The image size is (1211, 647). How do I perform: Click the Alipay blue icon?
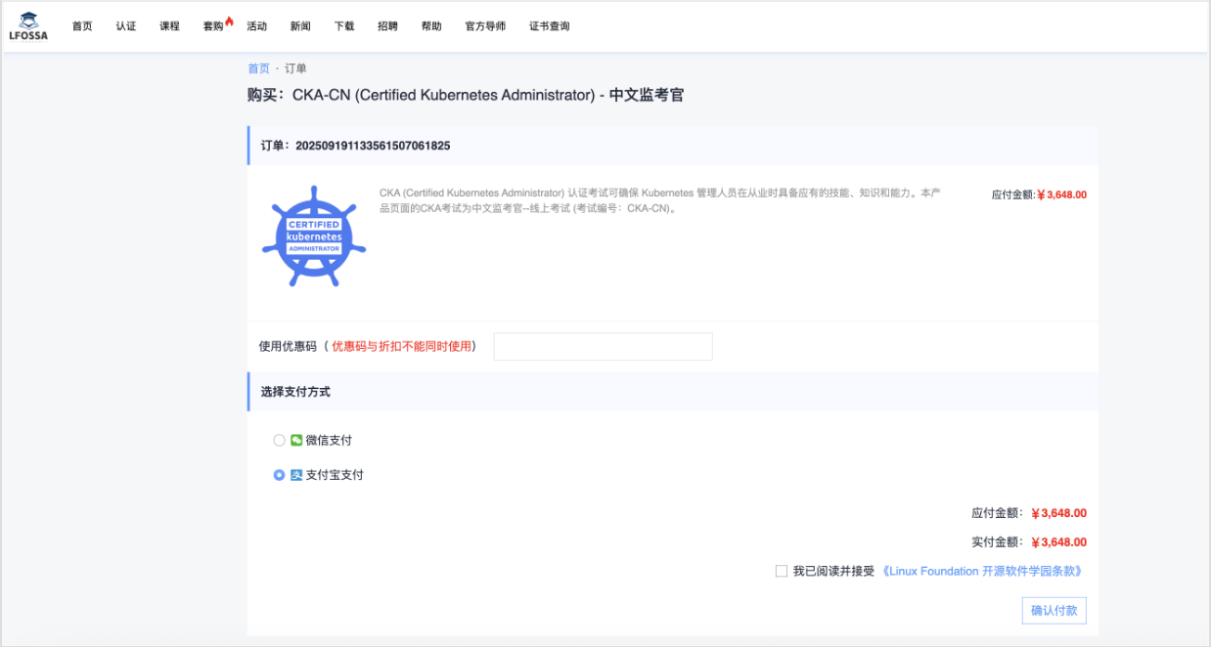point(296,475)
